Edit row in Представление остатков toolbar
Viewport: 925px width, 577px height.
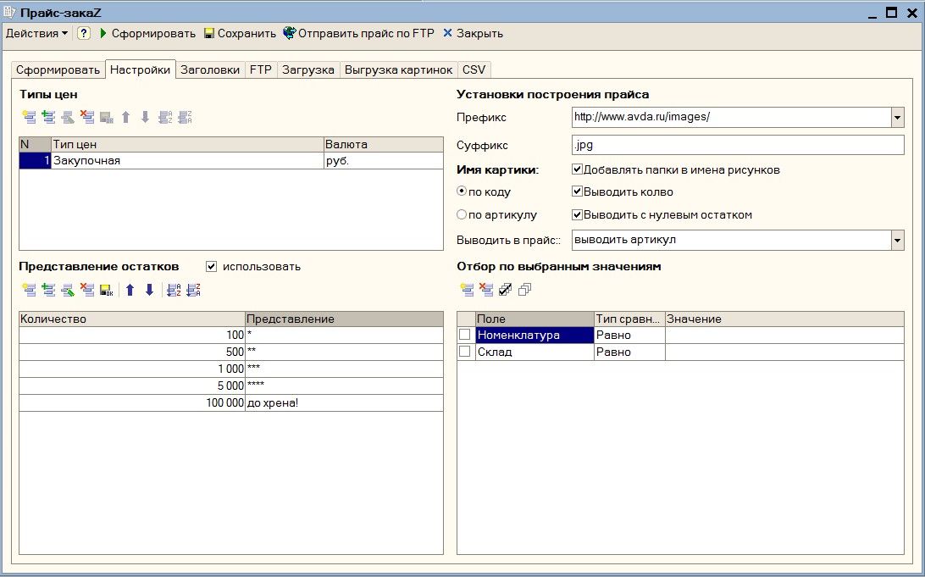68,290
